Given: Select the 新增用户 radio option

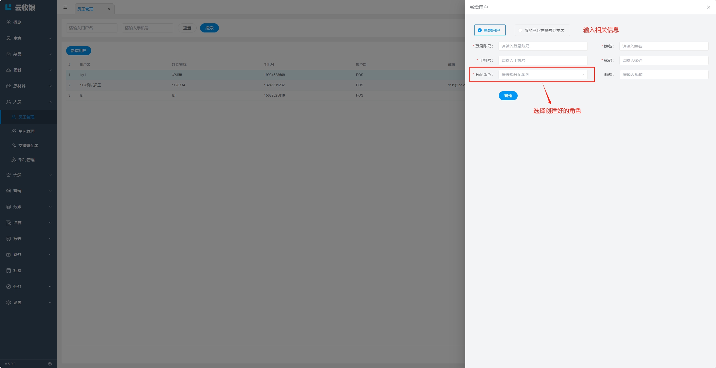Looking at the screenshot, I should click(480, 30).
